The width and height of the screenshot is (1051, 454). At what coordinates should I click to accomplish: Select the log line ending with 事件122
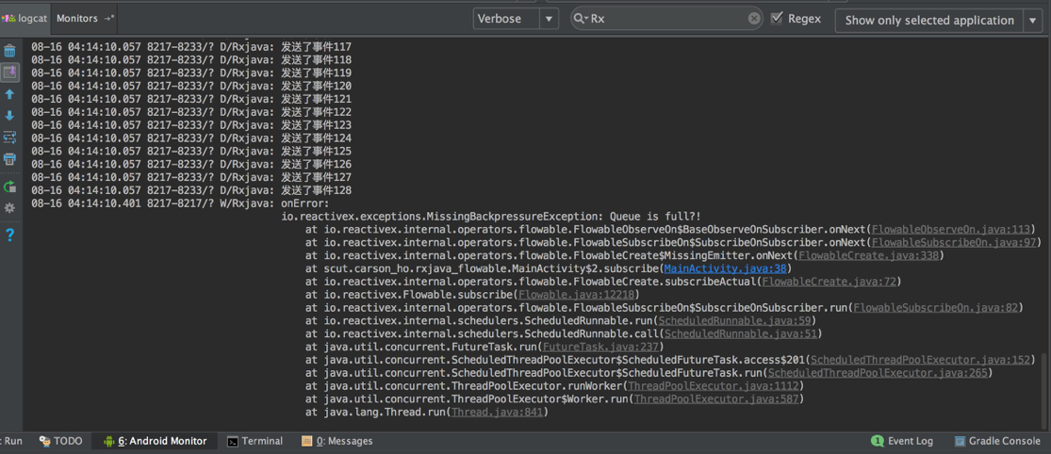point(191,112)
